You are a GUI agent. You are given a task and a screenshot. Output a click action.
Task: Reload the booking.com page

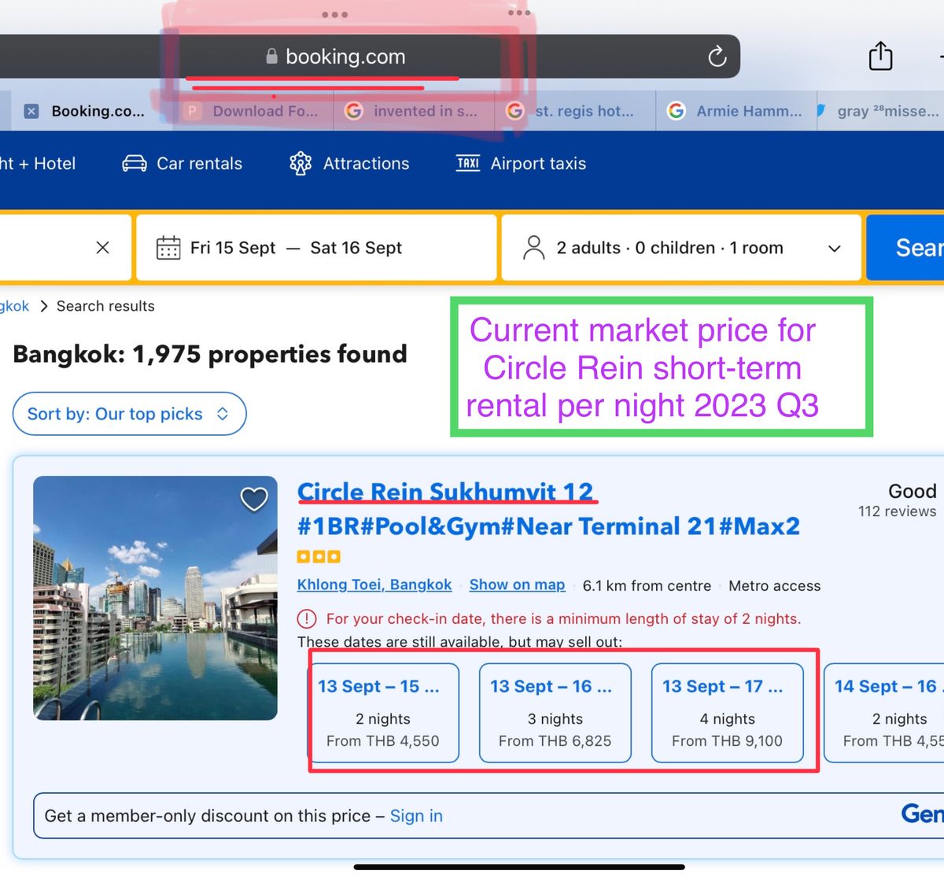click(717, 57)
